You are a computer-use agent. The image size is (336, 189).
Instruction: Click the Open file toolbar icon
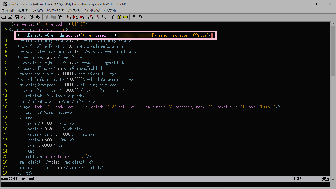[3, 17]
